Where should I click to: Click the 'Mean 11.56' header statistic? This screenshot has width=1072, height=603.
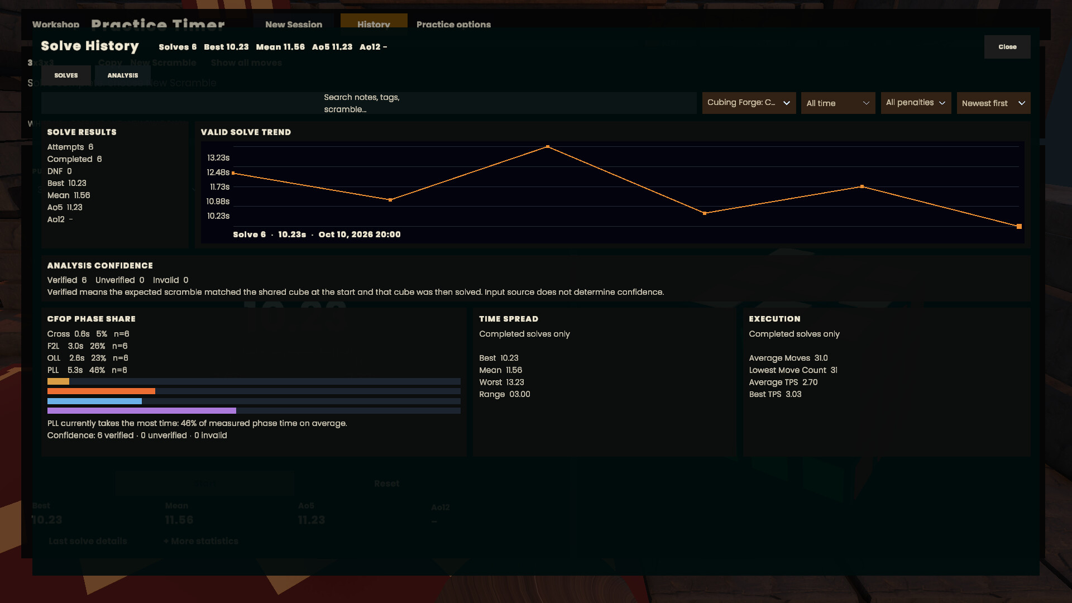click(280, 47)
